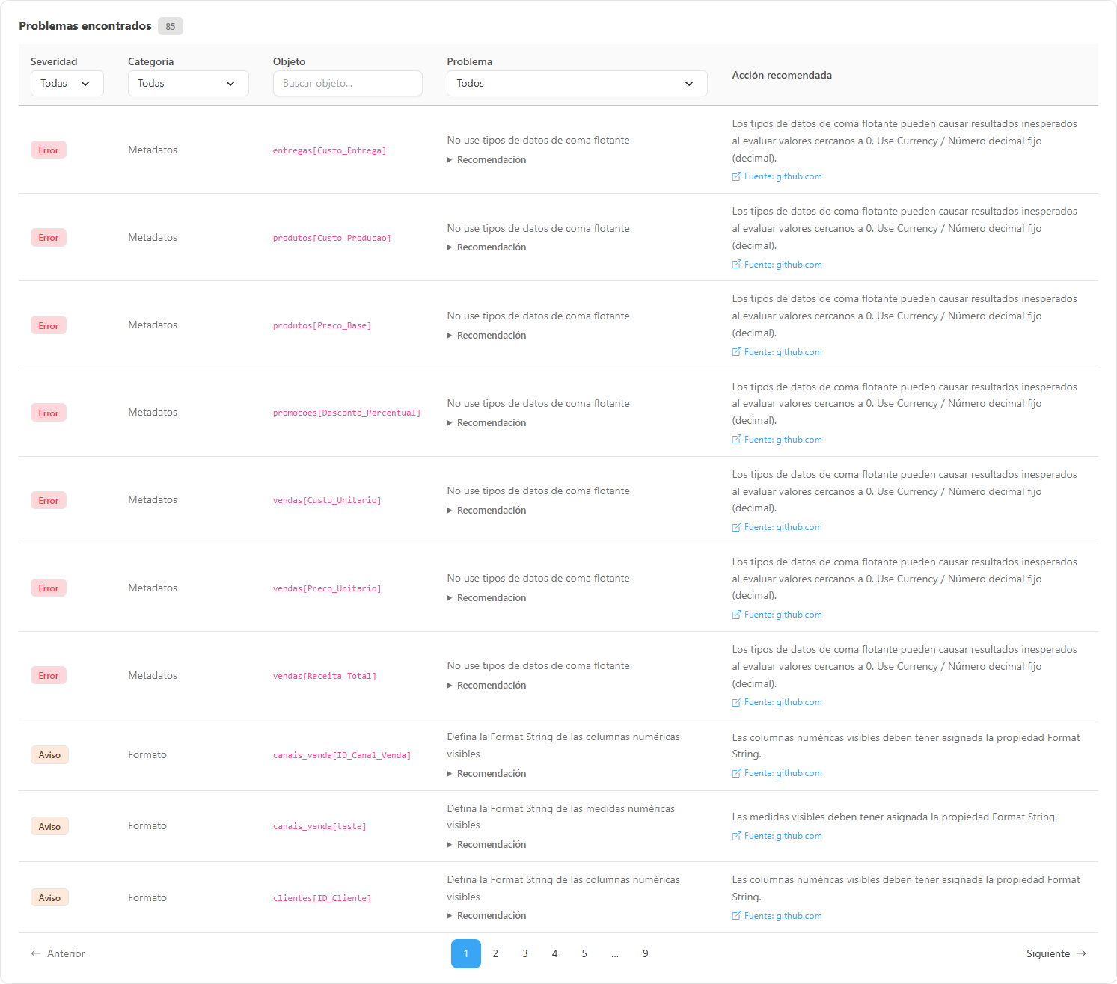Expand Recomendación for vendas[Custo_Unitario]
Image resolution: width=1117 pixels, height=984 pixels.
(487, 511)
